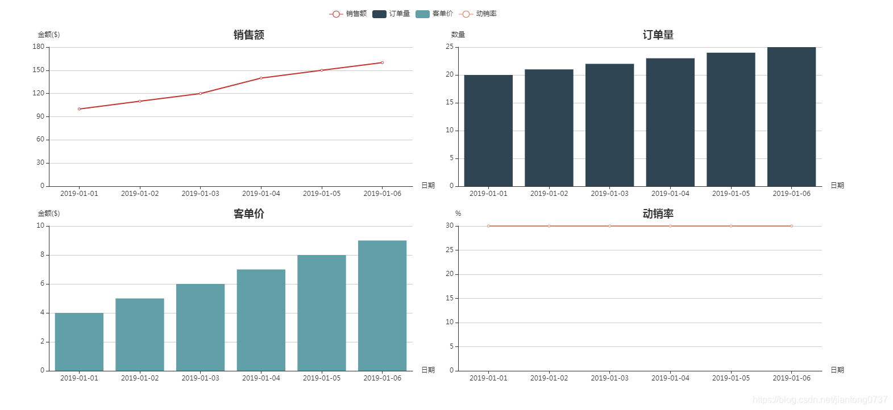Click the 动销率 chart title

(658, 214)
